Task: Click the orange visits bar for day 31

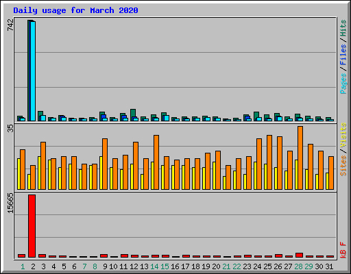Action: point(331,173)
